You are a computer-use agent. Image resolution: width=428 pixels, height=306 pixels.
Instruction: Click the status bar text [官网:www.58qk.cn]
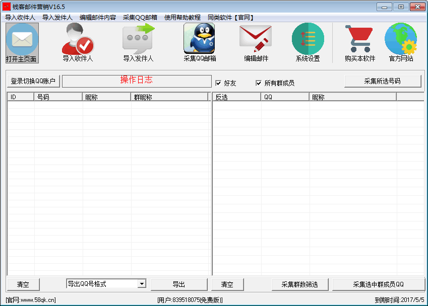[31, 300]
